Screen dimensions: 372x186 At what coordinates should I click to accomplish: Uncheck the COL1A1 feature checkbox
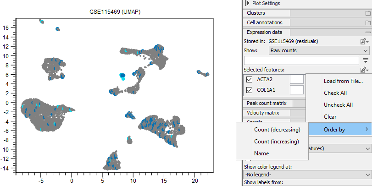(249, 90)
